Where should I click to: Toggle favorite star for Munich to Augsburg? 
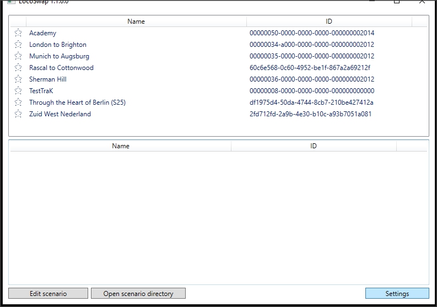coord(18,56)
